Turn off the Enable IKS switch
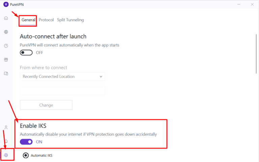Viewport: 259px width, 162px height. pos(26,142)
